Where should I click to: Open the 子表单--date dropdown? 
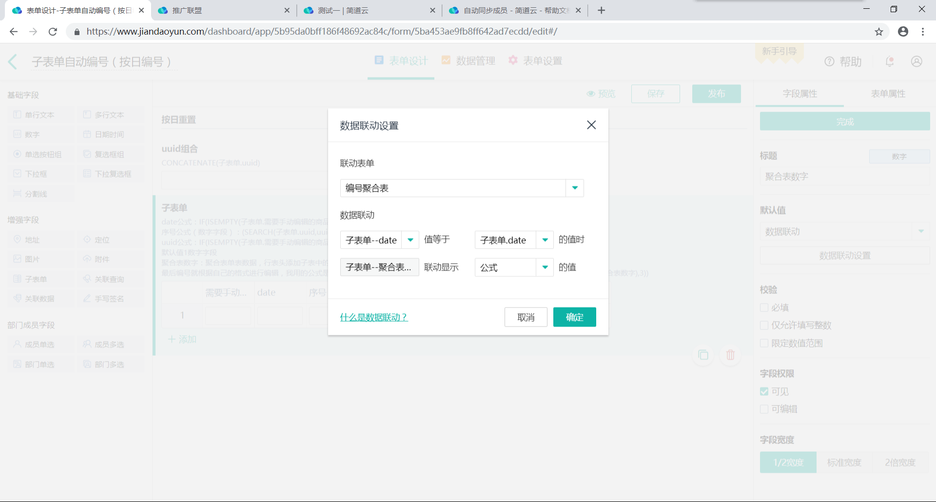410,240
